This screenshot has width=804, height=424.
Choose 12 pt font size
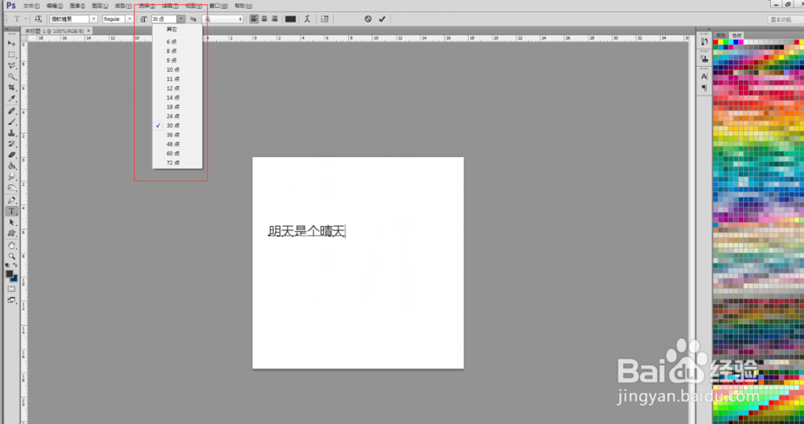point(178,89)
